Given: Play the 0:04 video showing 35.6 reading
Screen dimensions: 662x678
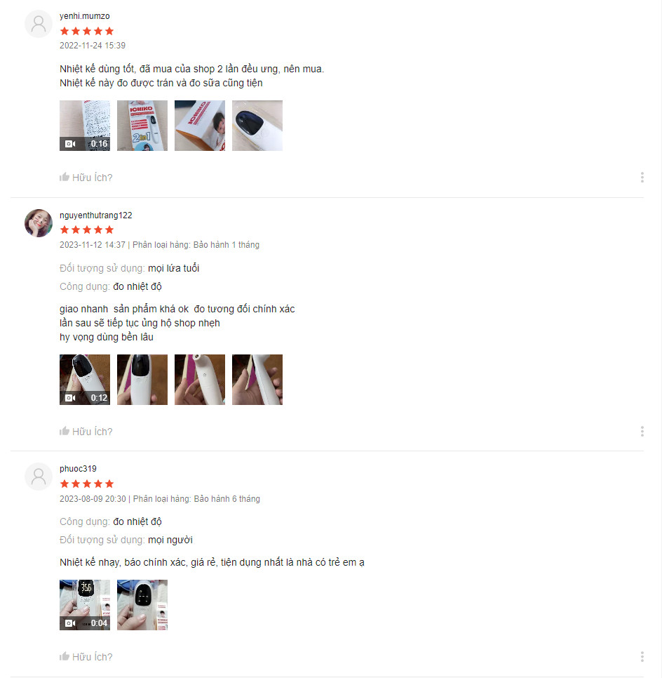Looking at the screenshot, I should point(85,605).
